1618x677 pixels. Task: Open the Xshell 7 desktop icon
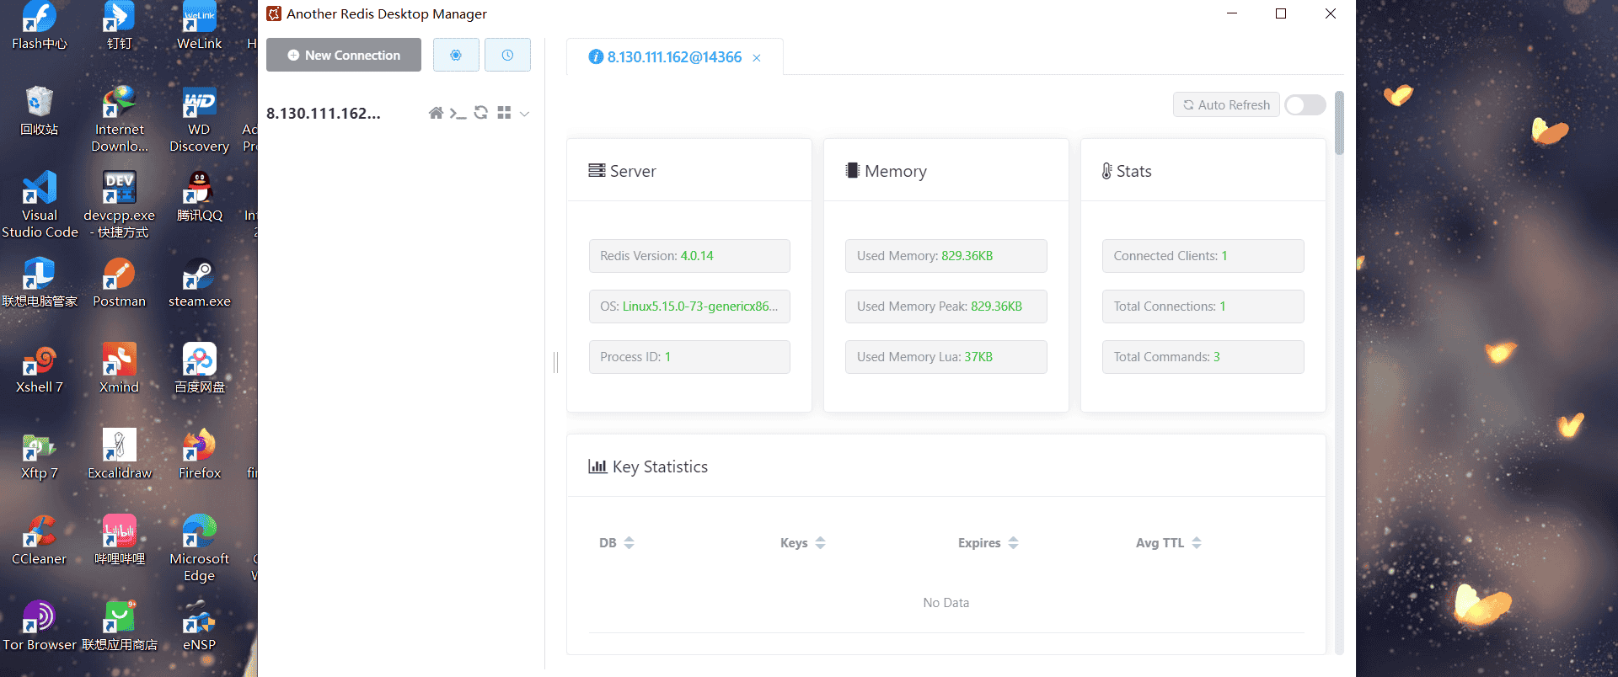(x=39, y=369)
